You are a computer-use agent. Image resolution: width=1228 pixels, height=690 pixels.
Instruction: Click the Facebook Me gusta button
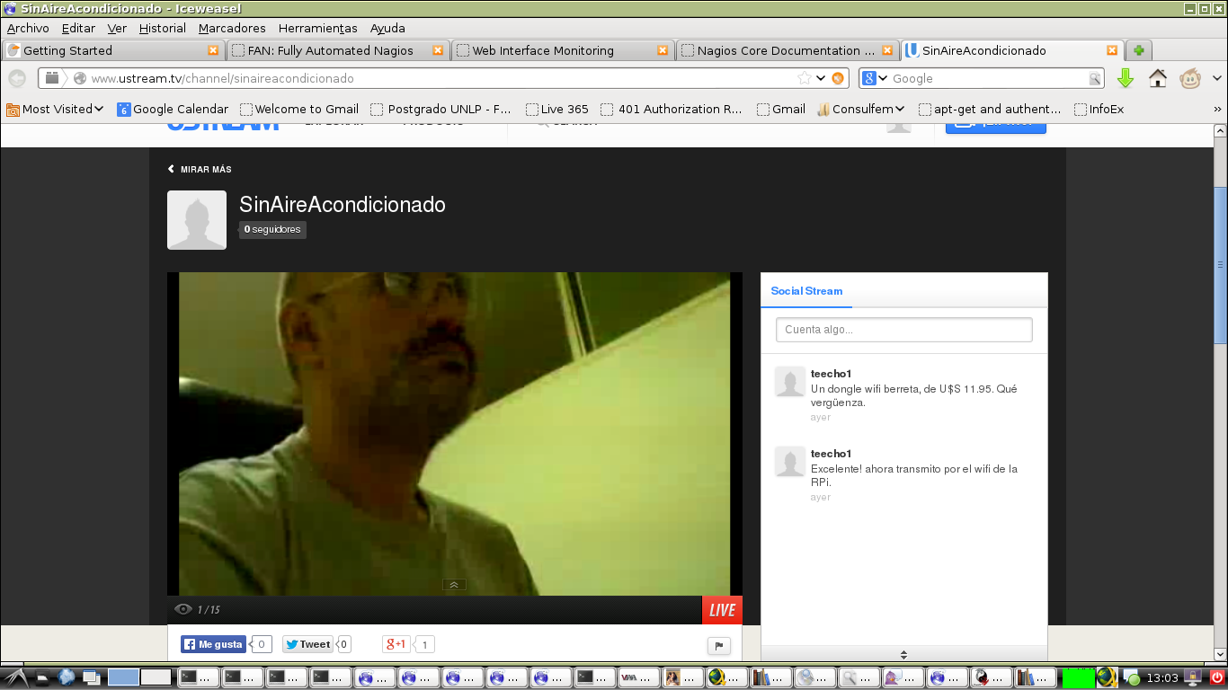(x=213, y=644)
